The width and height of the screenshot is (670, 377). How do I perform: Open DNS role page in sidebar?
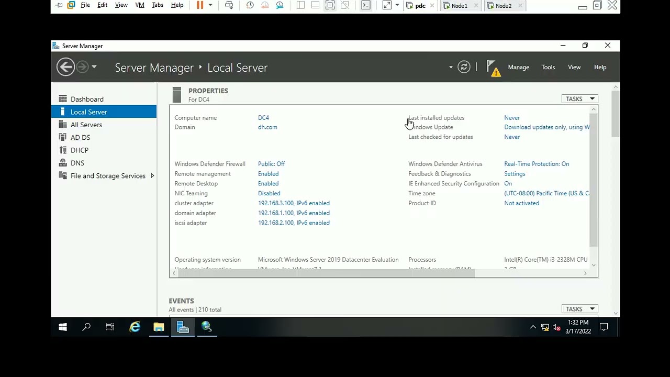coord(104,163)
